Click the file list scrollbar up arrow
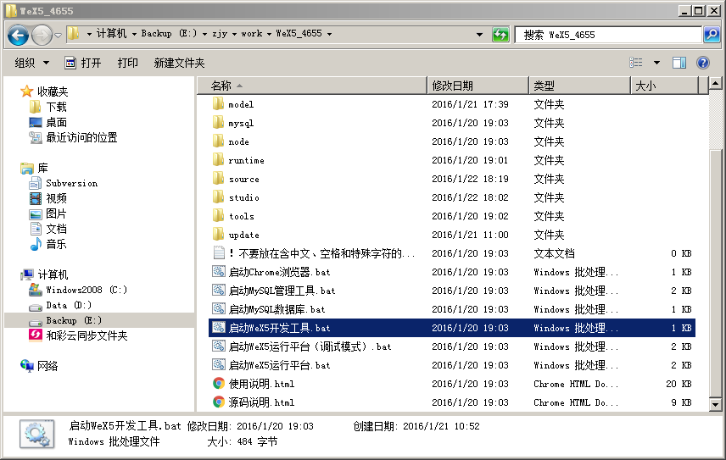726x460 pixels. (x=715, y=84)
